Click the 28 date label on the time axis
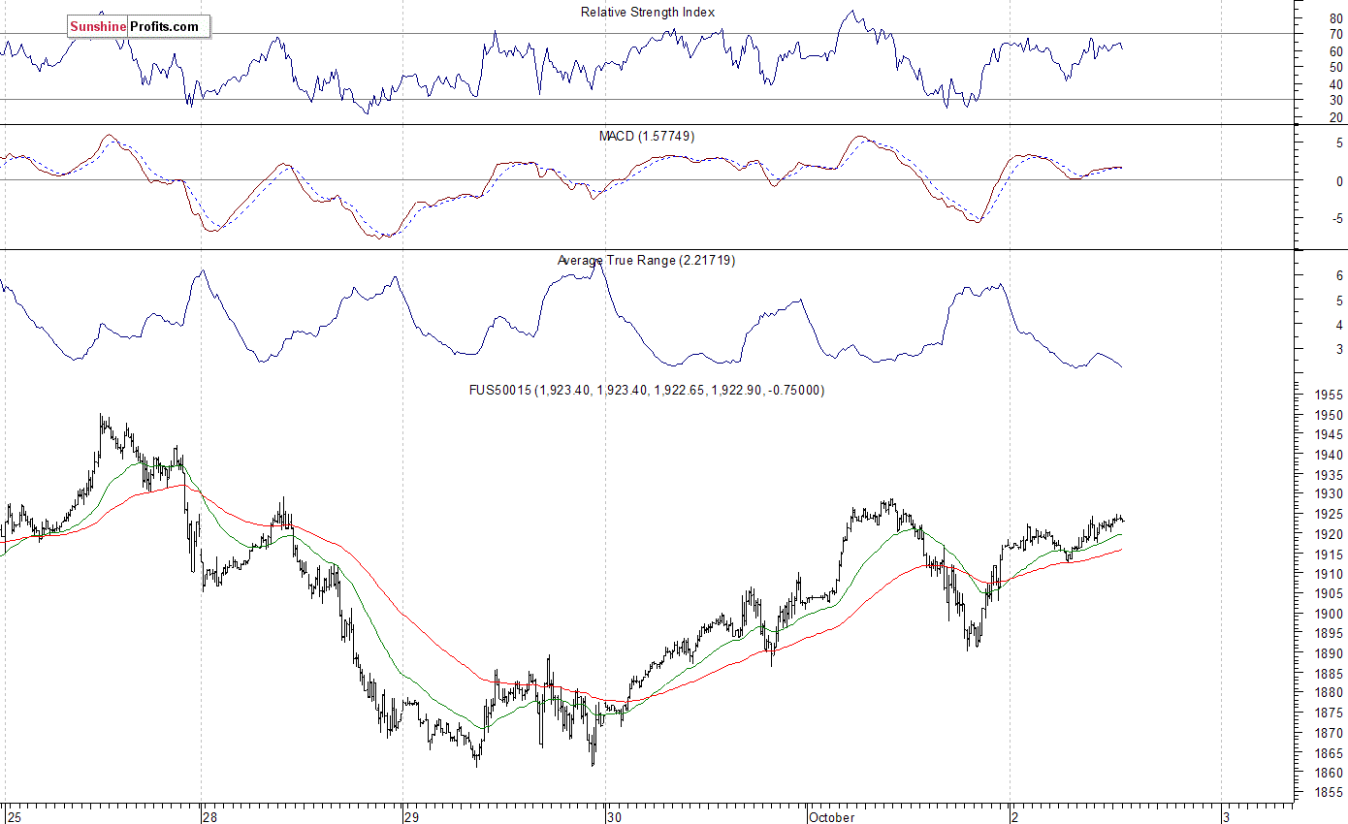1348x824 pixels. [209, 816]
